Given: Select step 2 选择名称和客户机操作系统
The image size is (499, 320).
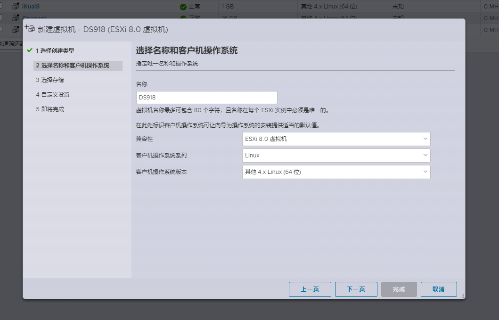Looking at the screenshot, I should pos(73,66).
